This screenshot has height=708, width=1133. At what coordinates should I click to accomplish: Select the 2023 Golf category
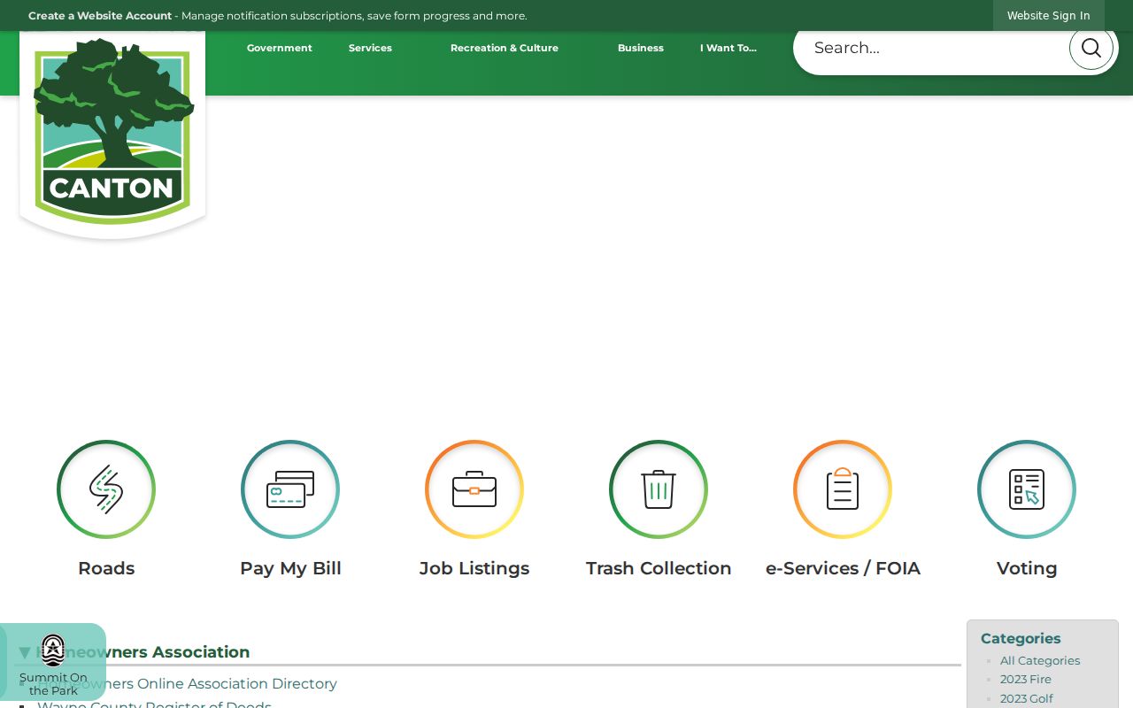pos(1027,699)
